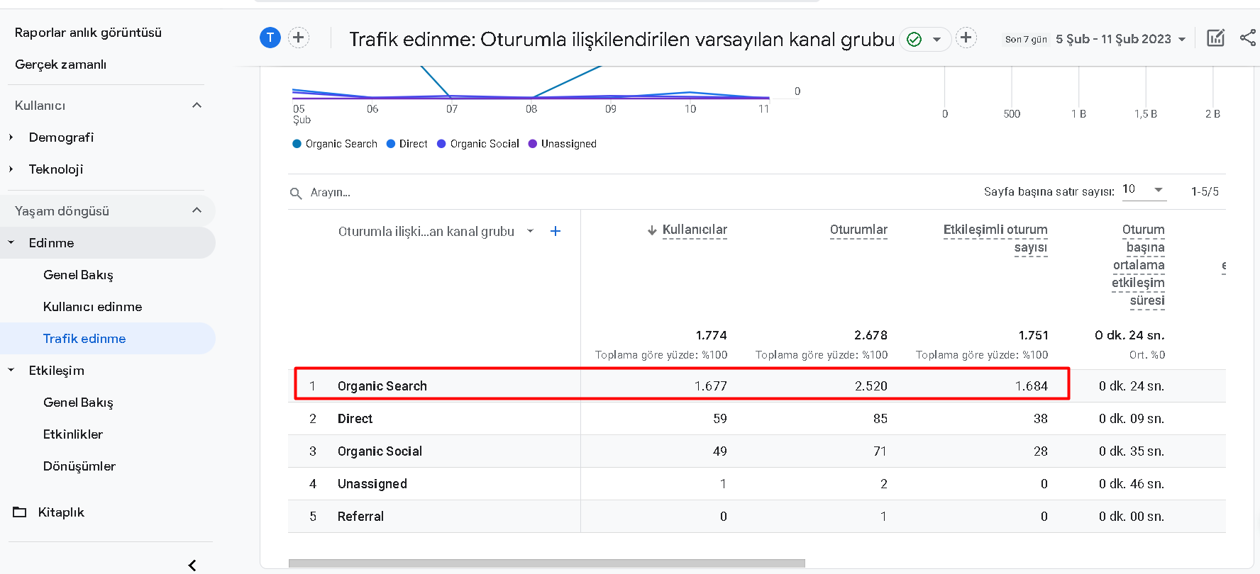Toggle Organic Search legend dot in chart
Image resolution: width=1260 pixels, height=574 pixels.
pyautogui.click(x=297, y=144)
